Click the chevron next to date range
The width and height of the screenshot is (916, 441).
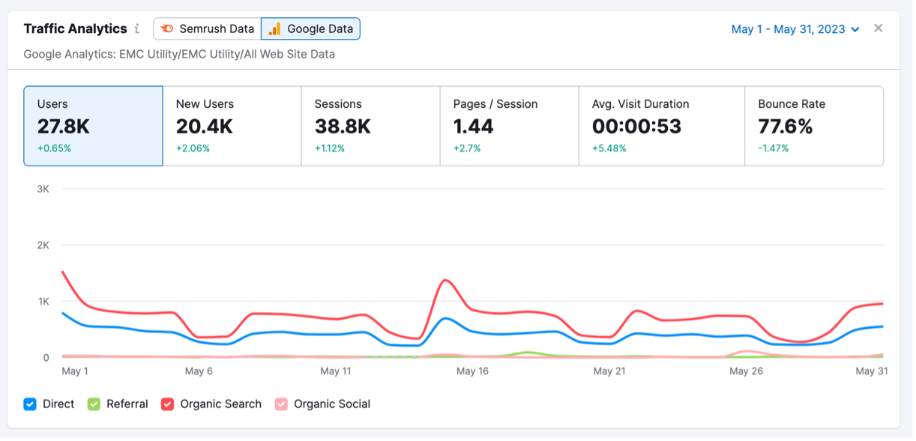pos(855,30)
